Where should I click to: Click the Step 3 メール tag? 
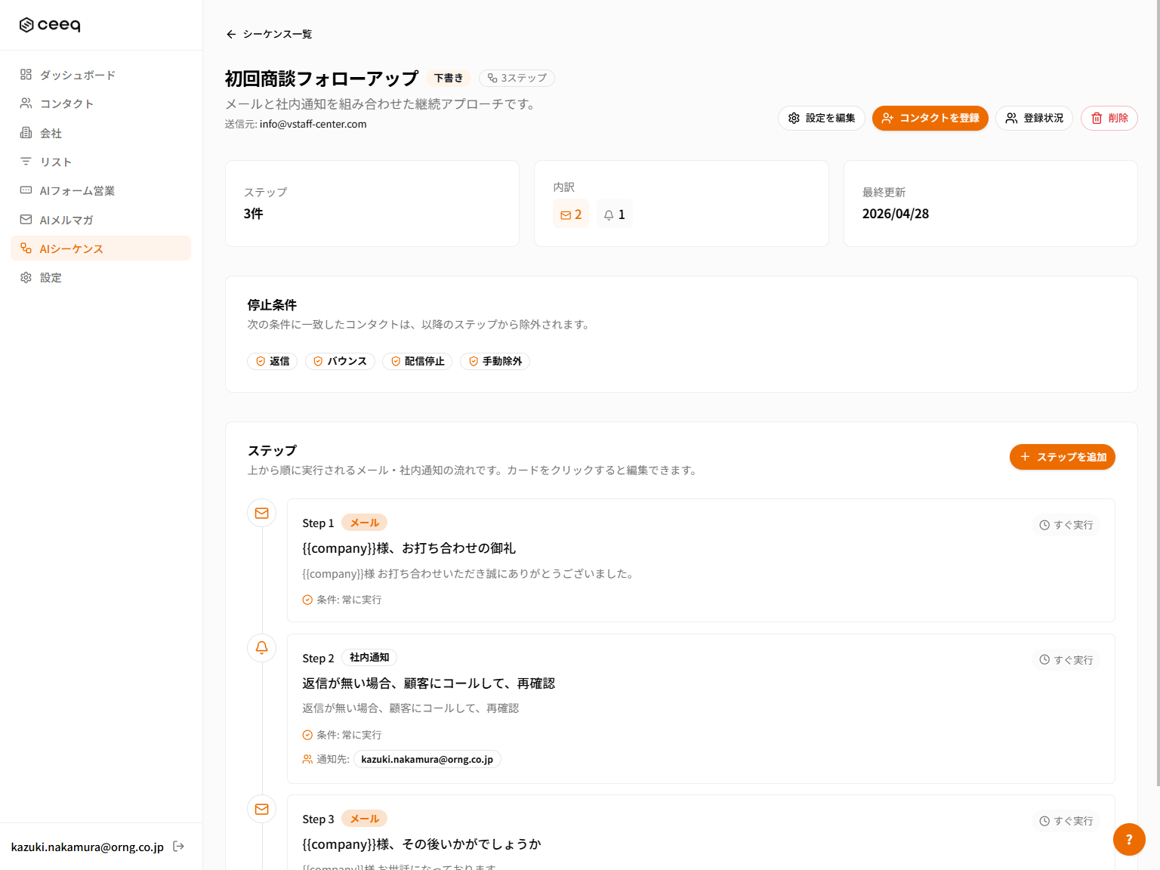(x=364, y=819)
